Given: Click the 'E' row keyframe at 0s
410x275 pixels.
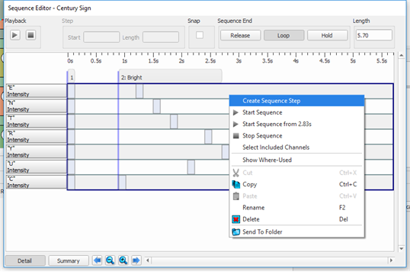Looking at the screenshot, I should tap(71, 91).
